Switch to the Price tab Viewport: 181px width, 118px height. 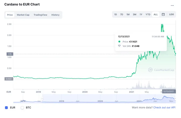click(10, 15)
